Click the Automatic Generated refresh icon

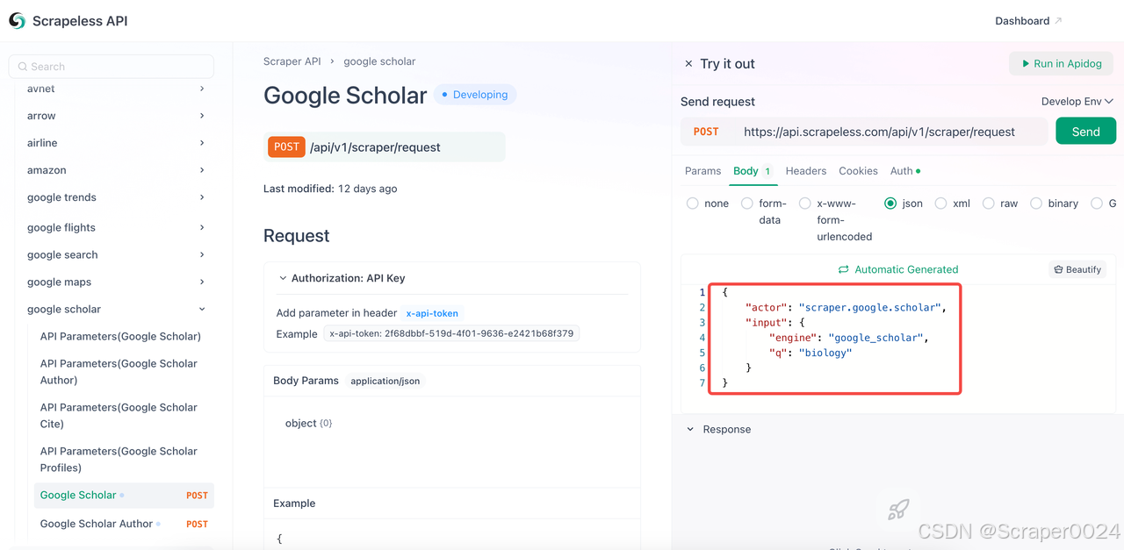(844, 270)
